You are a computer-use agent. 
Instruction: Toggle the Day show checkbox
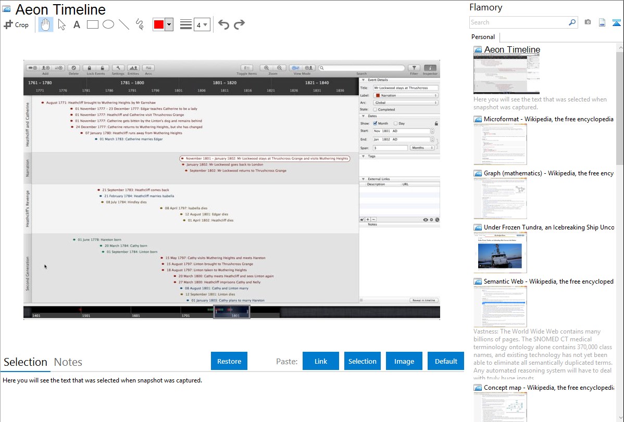tap(395, 123)
